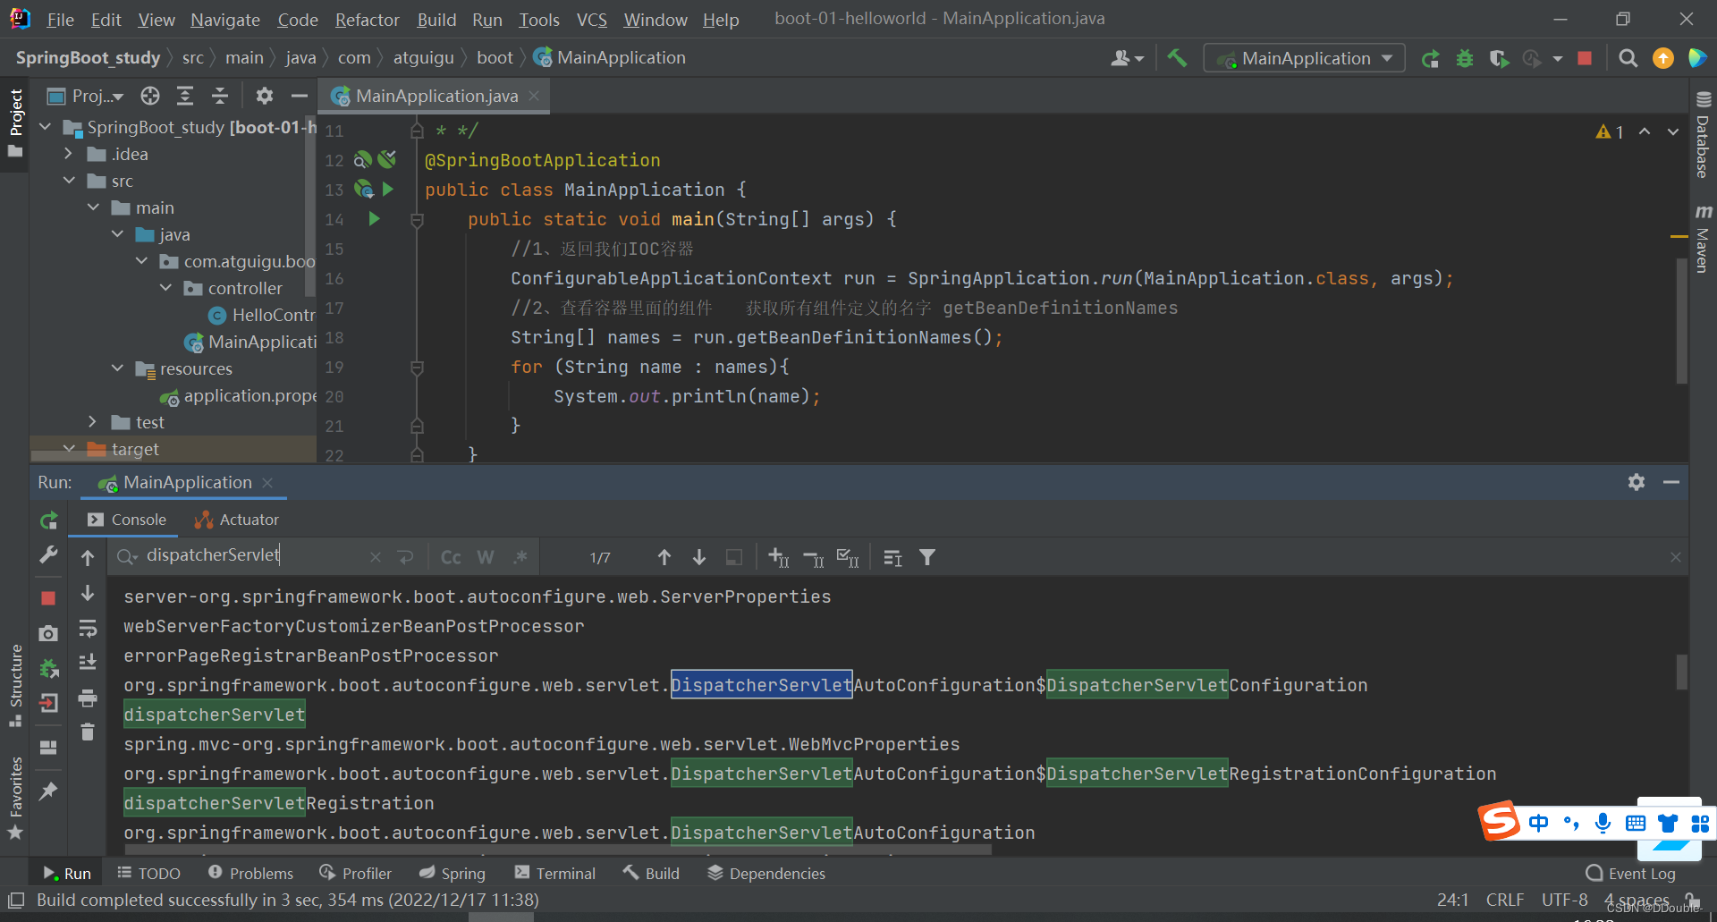Open the Event Log

point(1631,873)
